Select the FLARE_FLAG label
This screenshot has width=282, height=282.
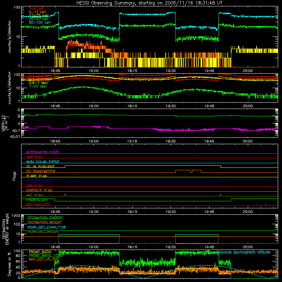37,176
